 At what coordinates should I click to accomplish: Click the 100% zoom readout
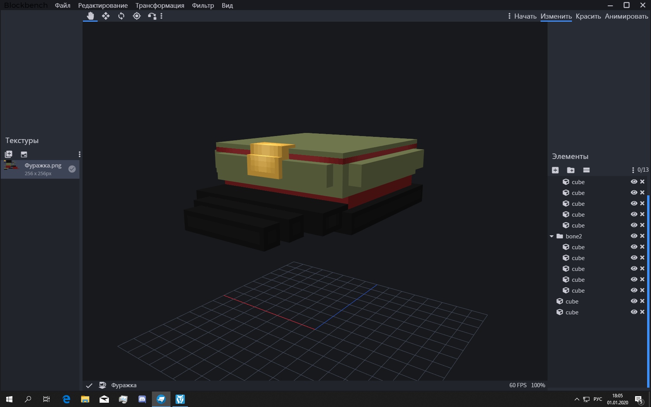pyautogui.click(x=538, y=385)
